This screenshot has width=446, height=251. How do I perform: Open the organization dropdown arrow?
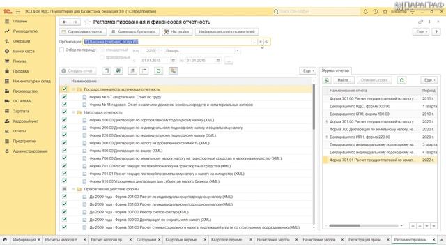click(x=261, y=42)
